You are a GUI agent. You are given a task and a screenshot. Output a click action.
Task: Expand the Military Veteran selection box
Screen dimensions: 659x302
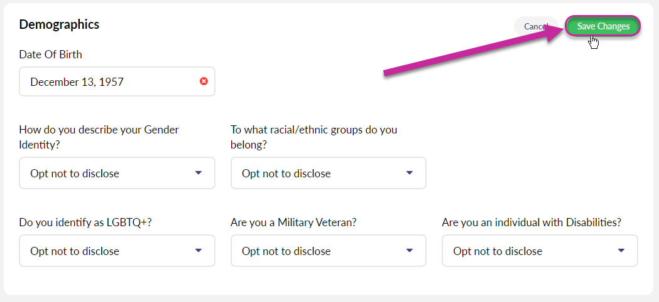click(328, 251)
